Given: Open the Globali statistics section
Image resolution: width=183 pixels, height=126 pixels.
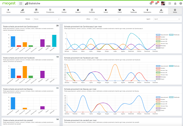Looking at the screenshot, I should 22,11.
